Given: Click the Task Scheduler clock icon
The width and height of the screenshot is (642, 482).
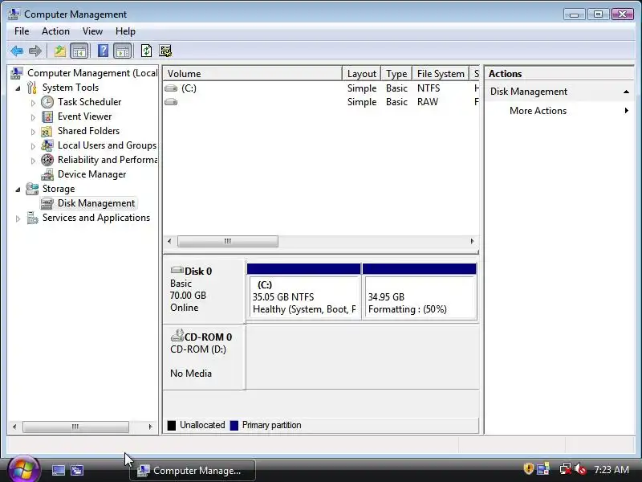Looking at the screenshot, I should (x=47, y=102).
